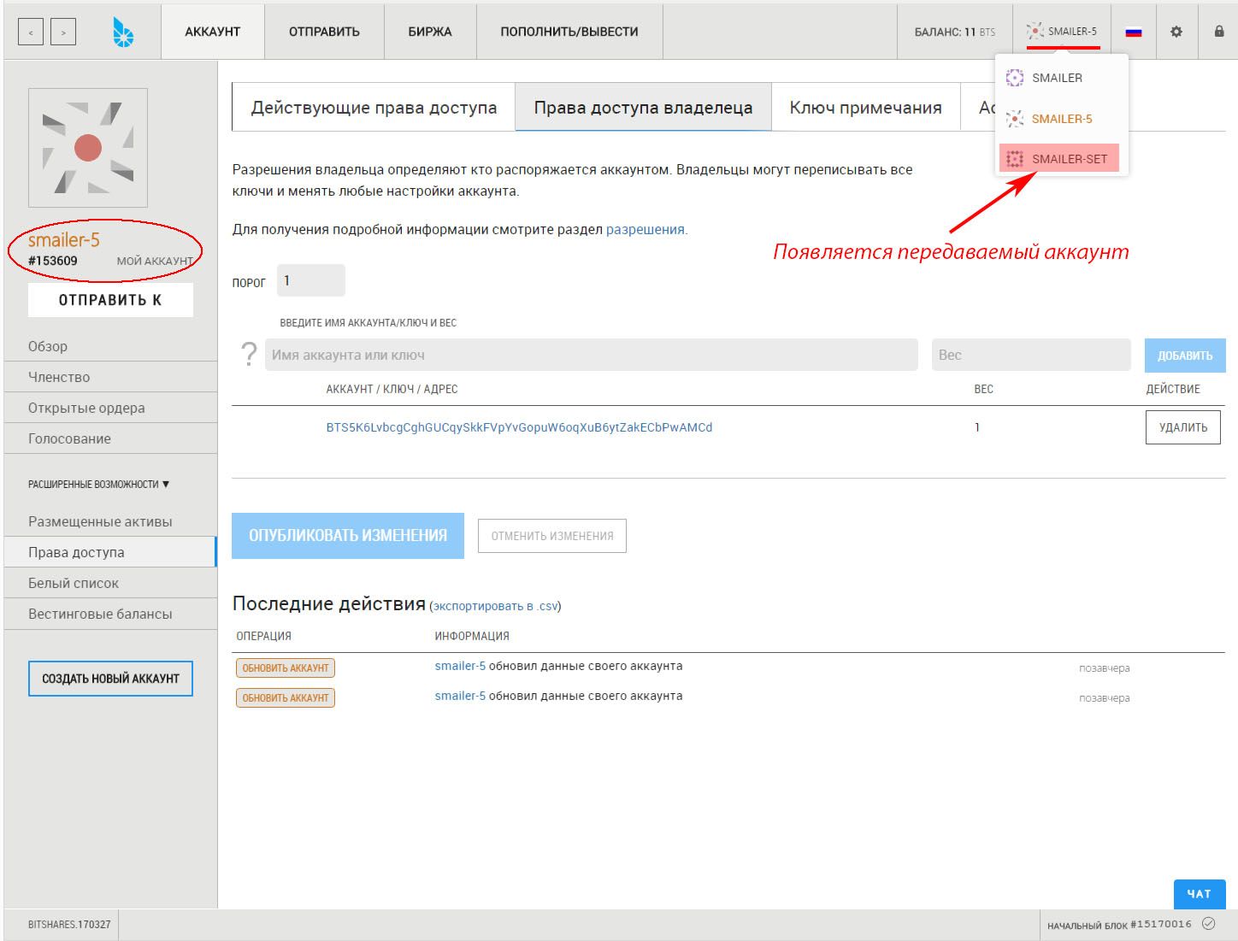Viewport: 1238px width, 941px height.
Task: Open settings via the gear icon
Action: pyautogui.click(x=1176, y=32)
